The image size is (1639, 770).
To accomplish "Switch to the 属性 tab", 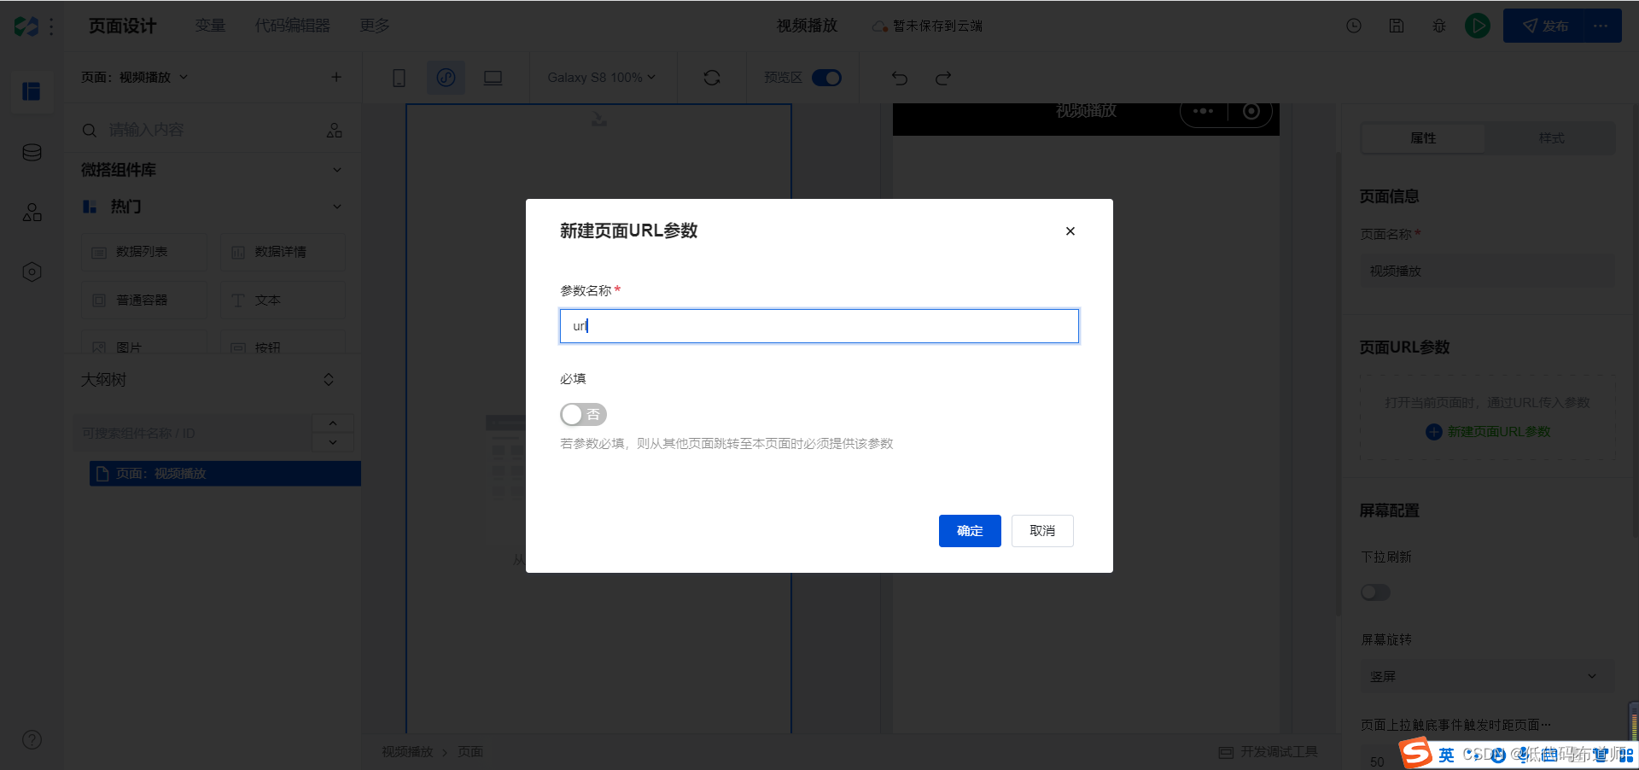I will click(1423, 138).
